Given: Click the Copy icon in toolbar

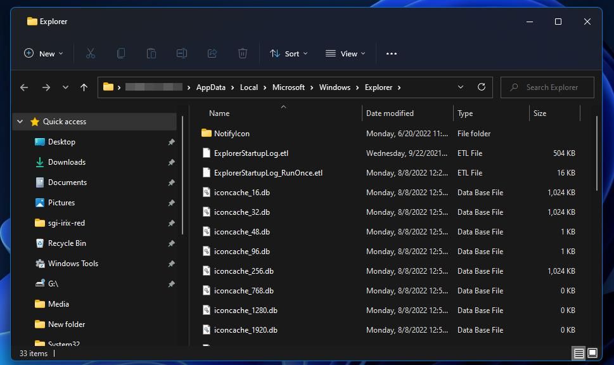Looking at the screenshot, I should pos(121,53).
